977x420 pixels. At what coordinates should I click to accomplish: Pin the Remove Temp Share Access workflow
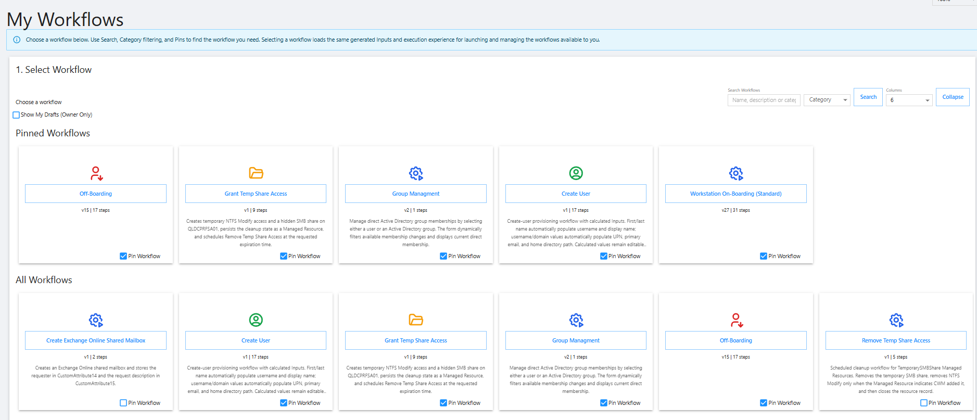click(924, 403)
